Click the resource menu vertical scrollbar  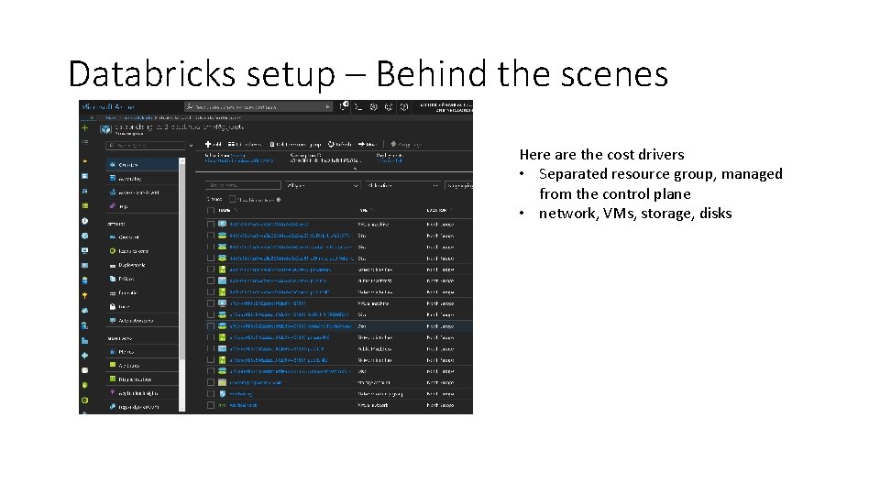tap(181, 284)
